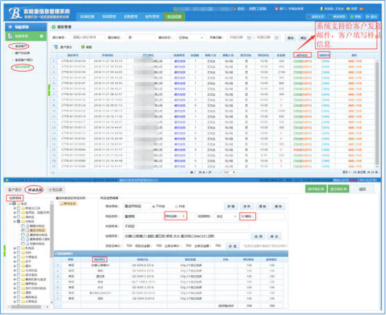The height and width of the screenshot is (315, 386).
Task: Click the green 保存报价单 button
Action: (316, 189)
